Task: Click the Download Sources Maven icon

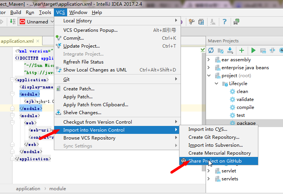Action: coord(230,50)
